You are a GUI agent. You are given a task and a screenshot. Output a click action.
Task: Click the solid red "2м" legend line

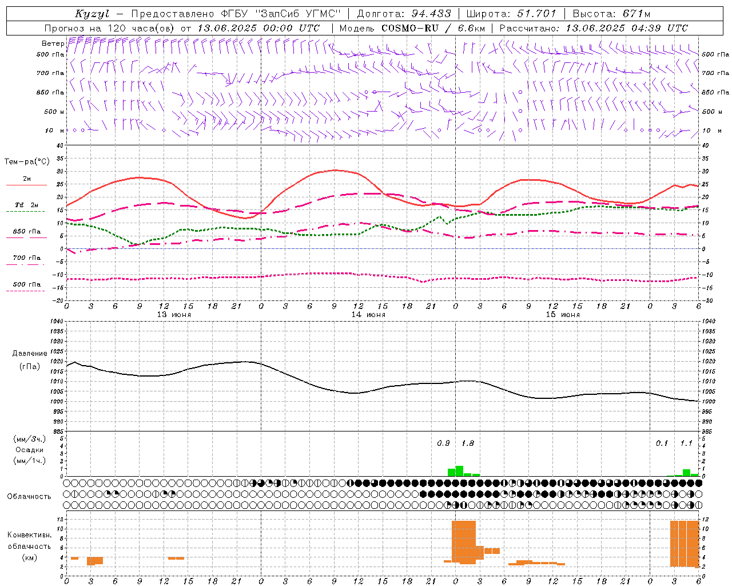[26, 185]
